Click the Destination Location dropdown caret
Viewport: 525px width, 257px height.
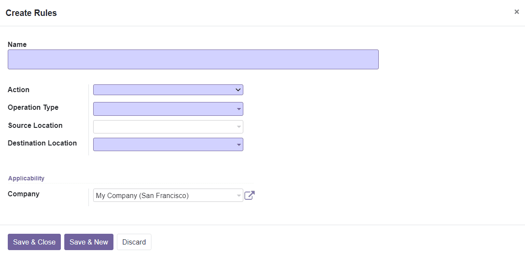(x=239, y=144)
